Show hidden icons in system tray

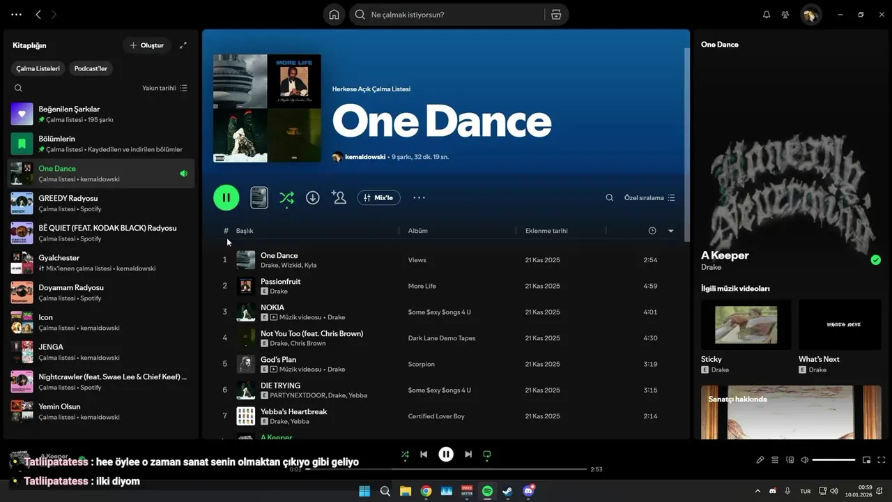tap(758, 491)
